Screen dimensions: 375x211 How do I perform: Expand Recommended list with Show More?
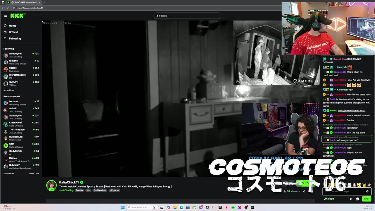pyautogui.click(x=8, y=173)
